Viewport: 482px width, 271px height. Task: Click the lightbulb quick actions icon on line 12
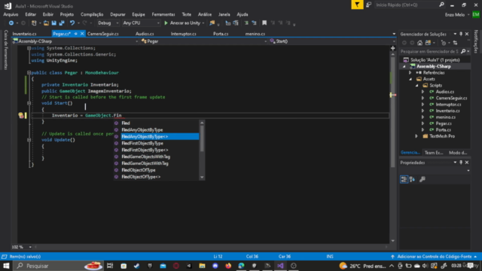click(x=21, y=115)
